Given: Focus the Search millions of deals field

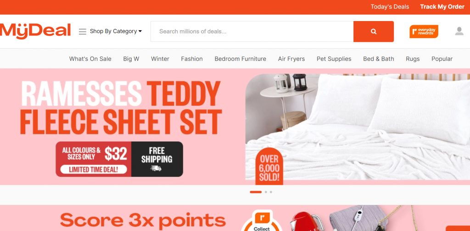Looking at the screenshot, I should point(252,32).
